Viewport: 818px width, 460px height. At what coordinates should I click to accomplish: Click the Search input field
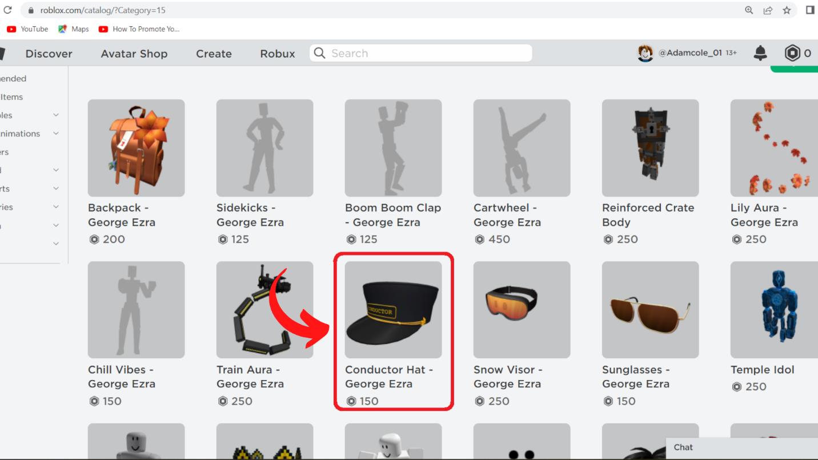pyautogui.click(x=421, y=53)
